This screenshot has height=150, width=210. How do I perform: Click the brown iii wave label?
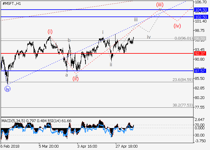coord(136,19)
